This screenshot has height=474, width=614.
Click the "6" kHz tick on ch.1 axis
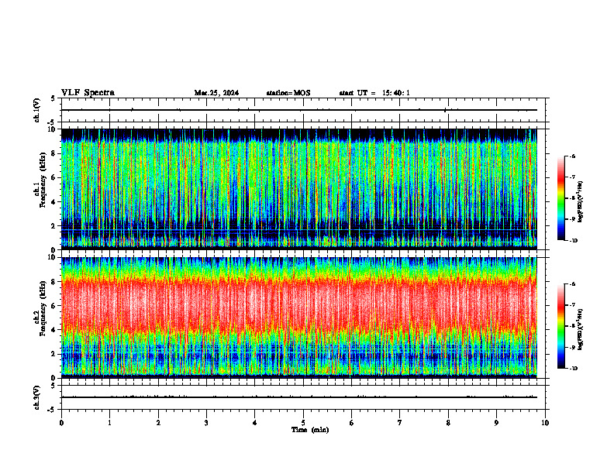[54, 178]
